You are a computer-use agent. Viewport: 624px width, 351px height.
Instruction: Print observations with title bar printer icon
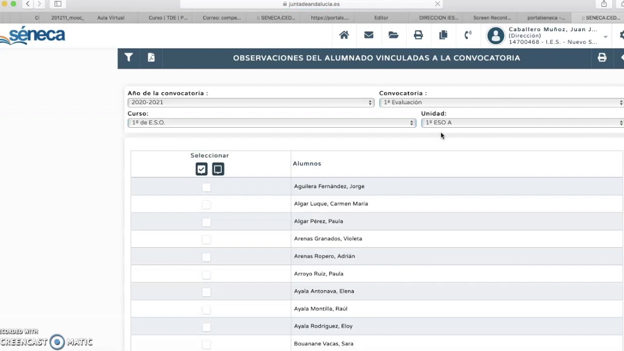[602, 58]
